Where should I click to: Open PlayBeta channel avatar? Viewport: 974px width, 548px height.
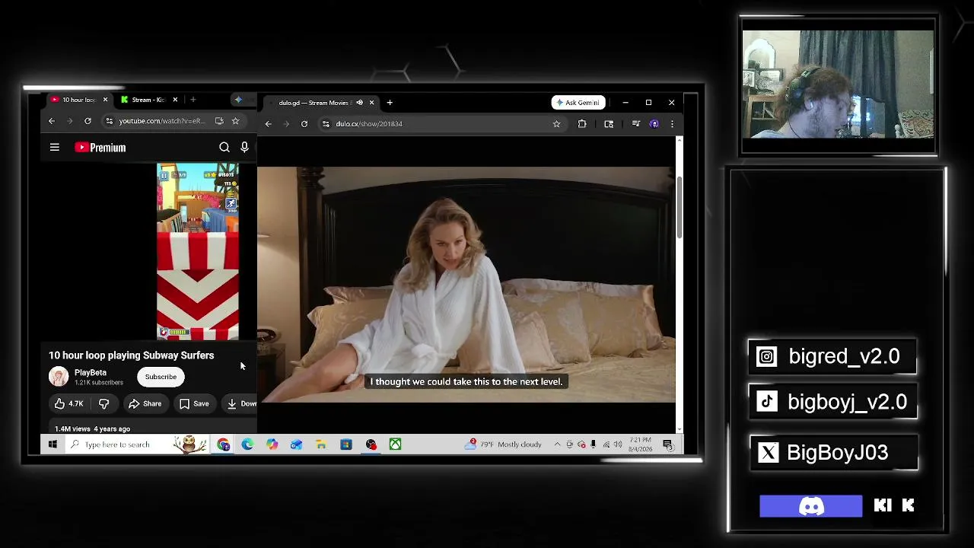59,376
